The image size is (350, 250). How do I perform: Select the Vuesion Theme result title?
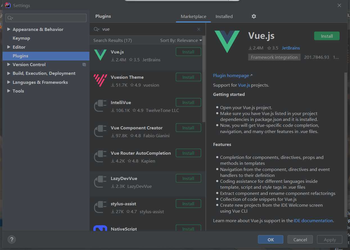(x=127, y=77)
